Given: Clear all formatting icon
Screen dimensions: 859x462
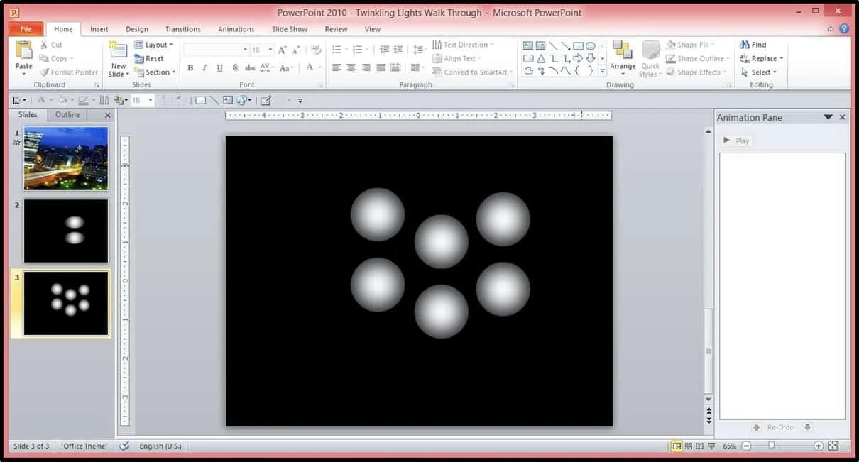Looking at the screenshot, I should tap(316, 50).
